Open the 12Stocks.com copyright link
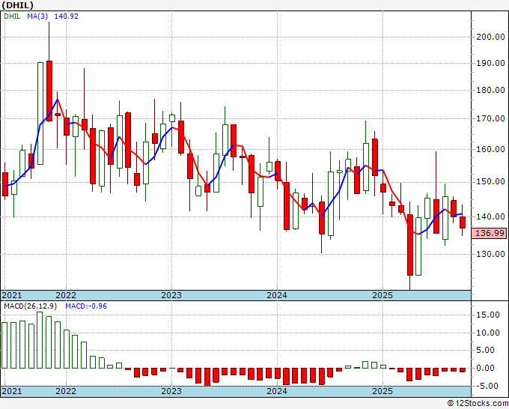 [x=478, y=404]
